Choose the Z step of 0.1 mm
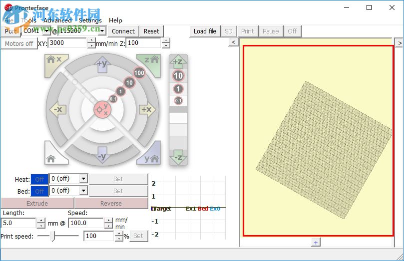This screenshot has width=404, height=261. point(178,101)
